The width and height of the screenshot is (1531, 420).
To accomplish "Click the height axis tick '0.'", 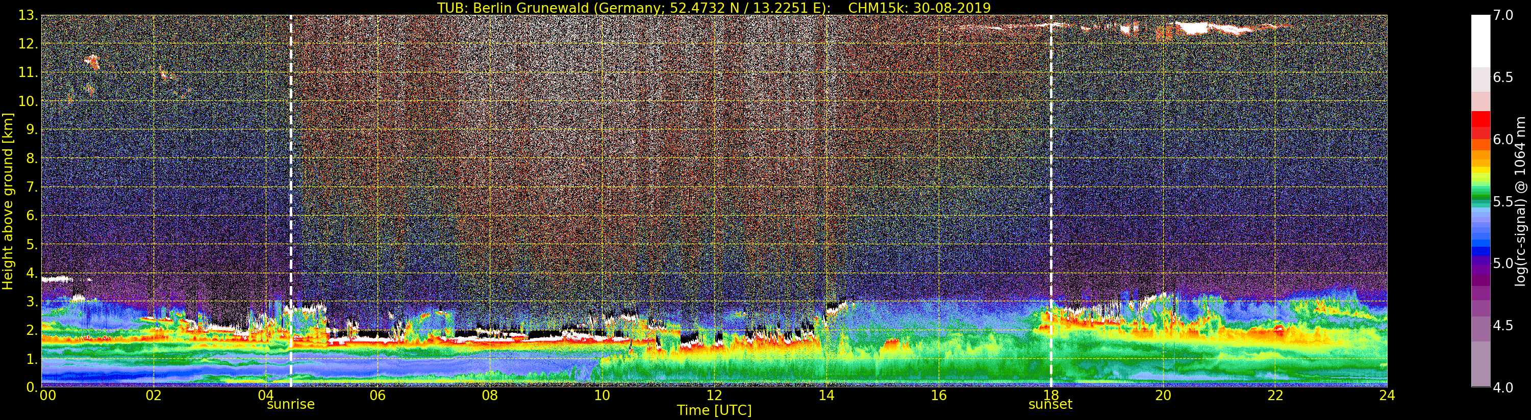I will pos(32,387).
